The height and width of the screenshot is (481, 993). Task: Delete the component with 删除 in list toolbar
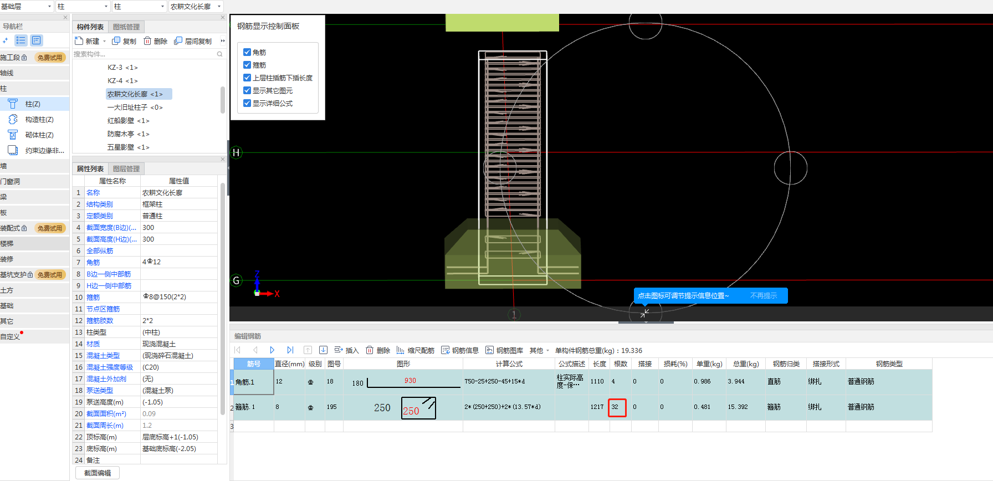156,41
